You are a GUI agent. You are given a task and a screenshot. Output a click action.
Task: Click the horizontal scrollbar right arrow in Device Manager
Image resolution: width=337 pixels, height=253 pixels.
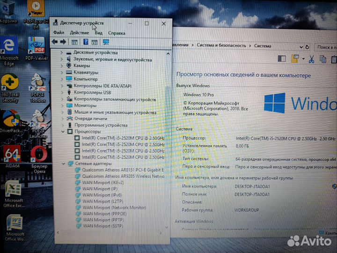pos(161,233)
